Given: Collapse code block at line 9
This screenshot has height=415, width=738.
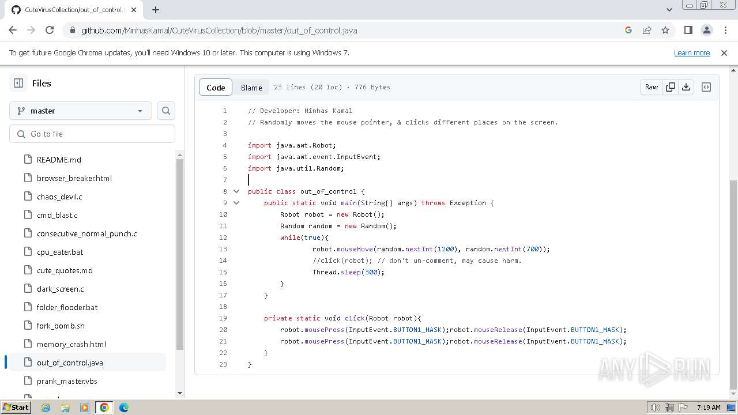Looking at the screenshot, I should [236, 203].
